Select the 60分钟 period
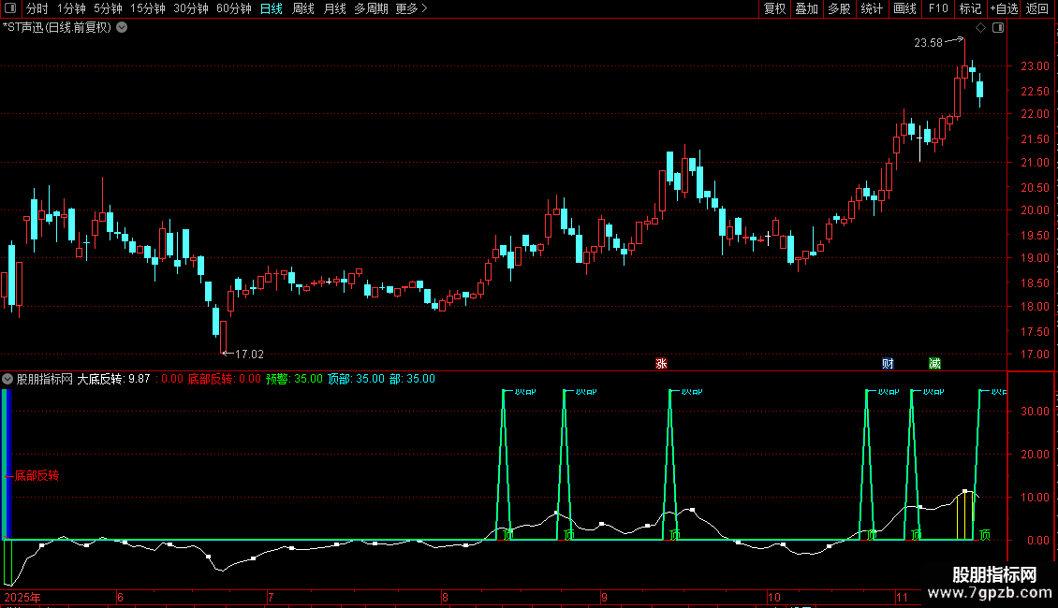1058x608 pixels. pos(233,8)
